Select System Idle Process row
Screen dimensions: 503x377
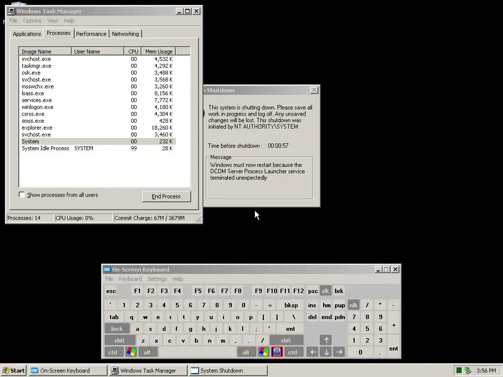coord(98,148)
